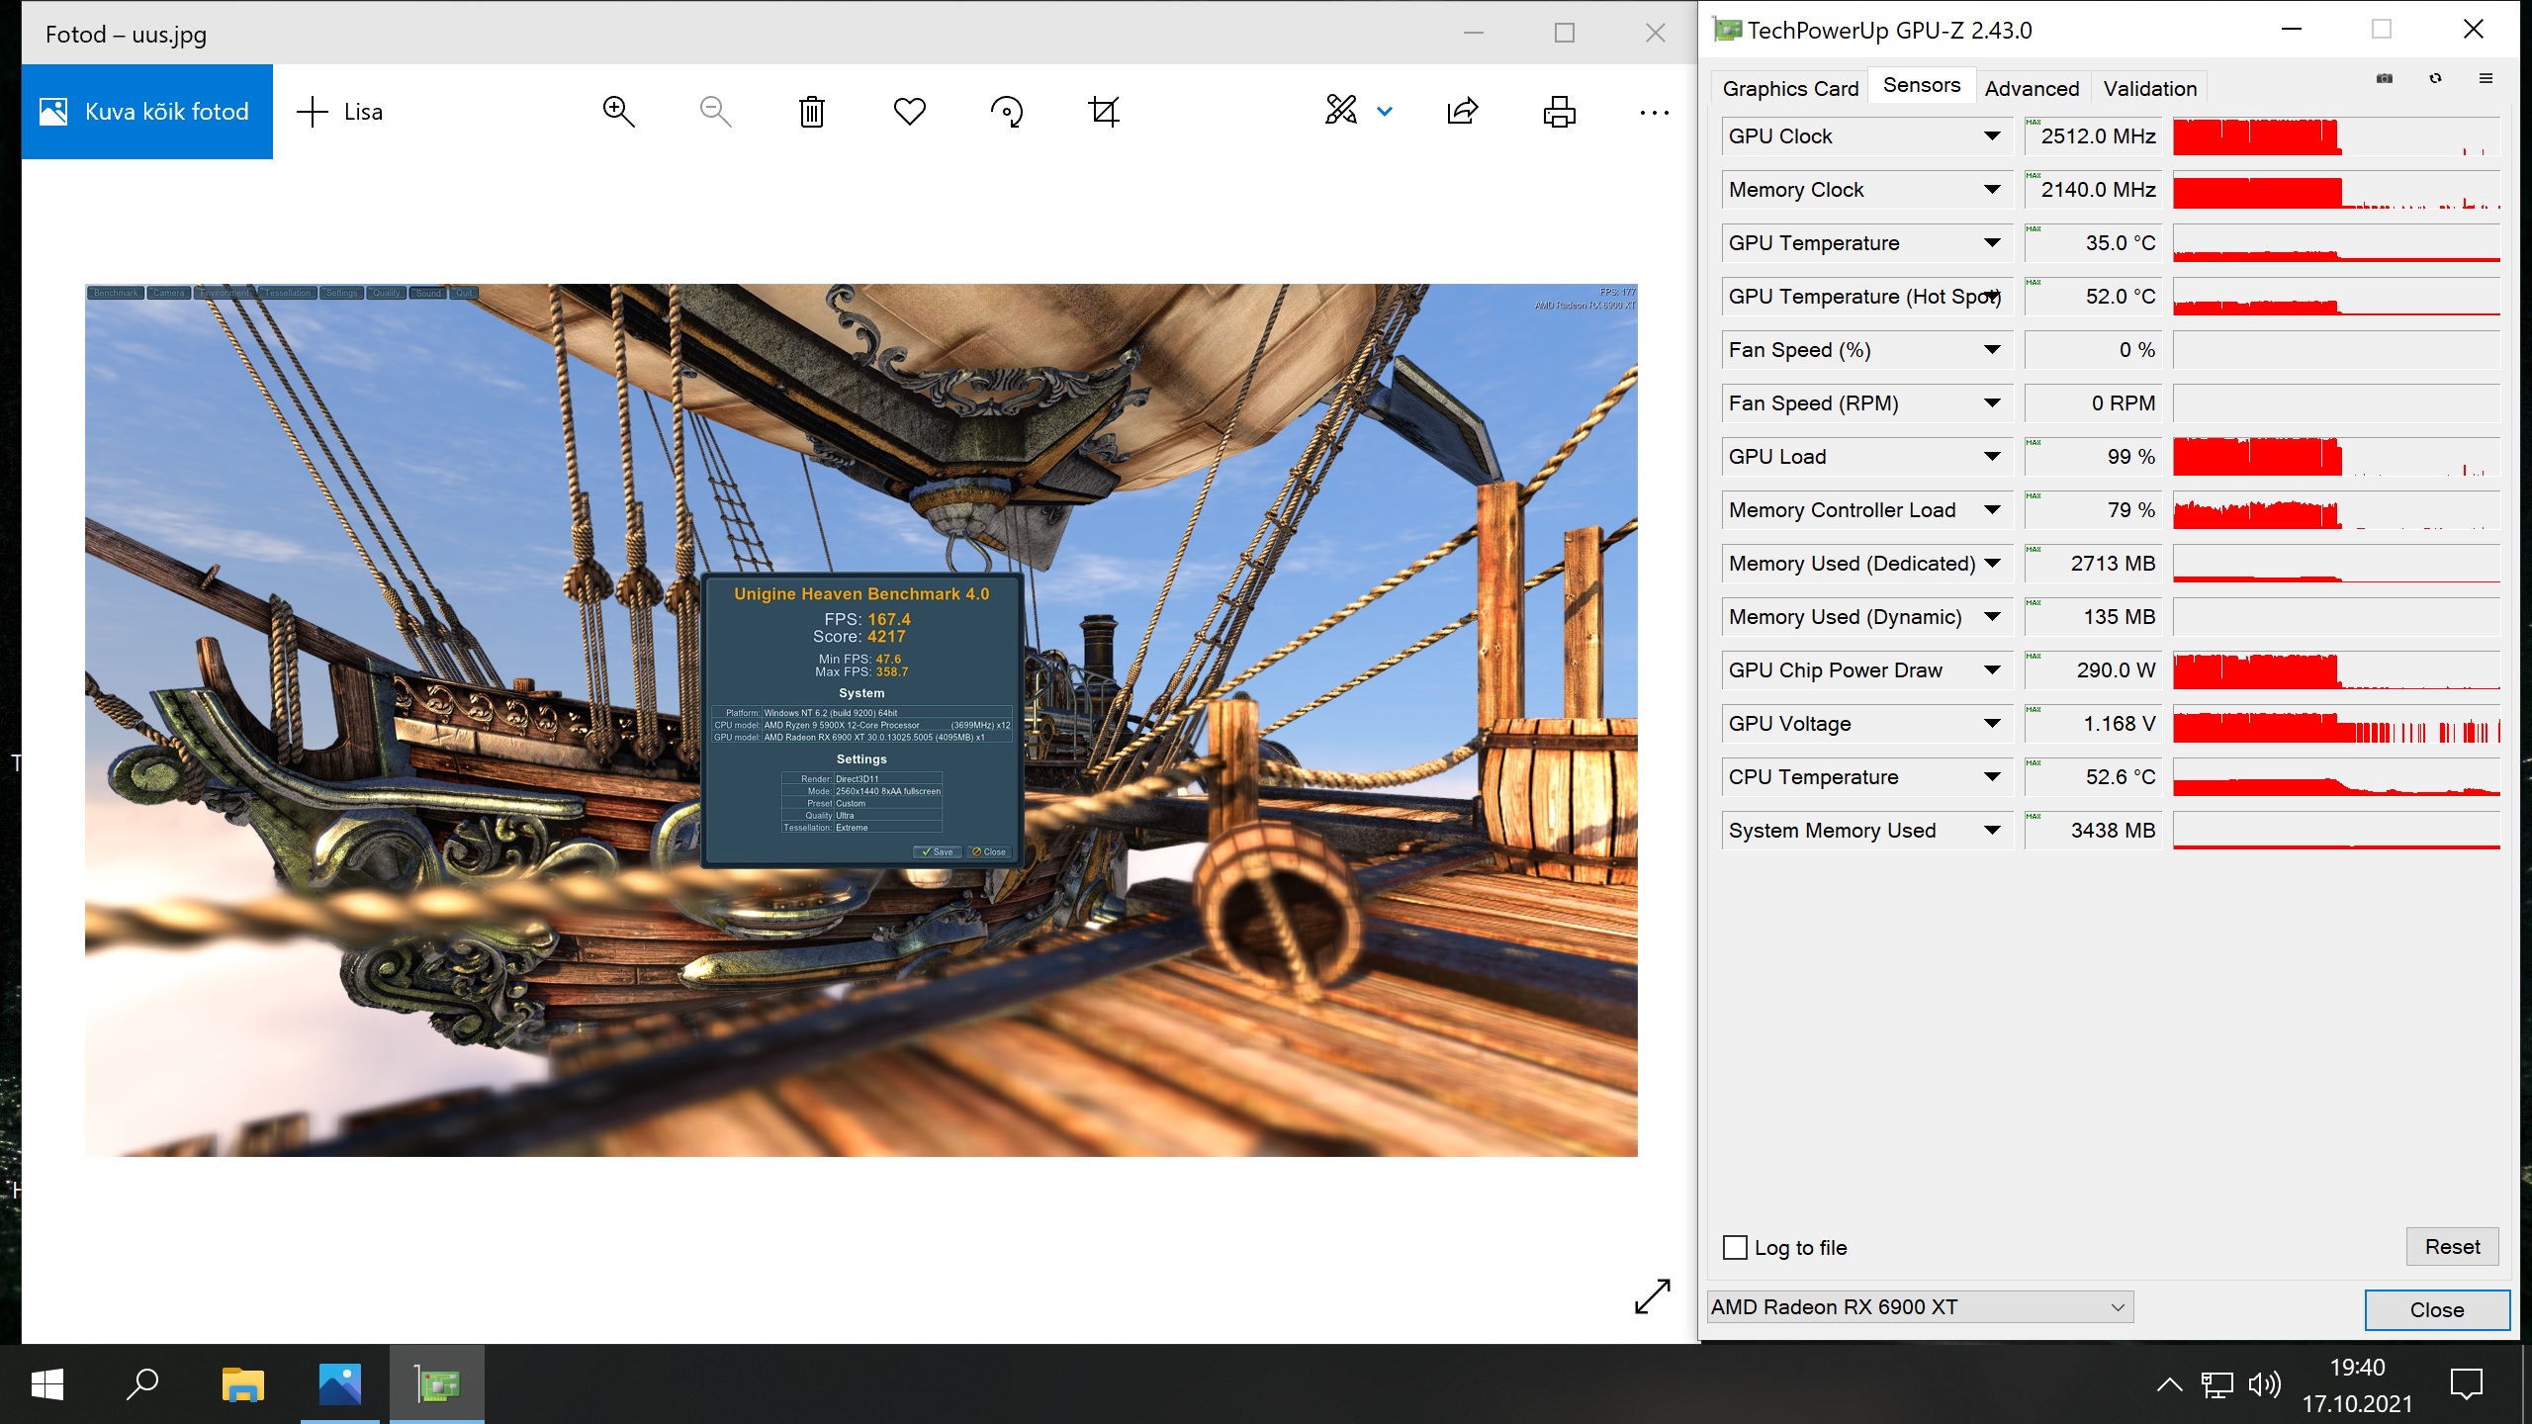
Task: Open GPU Voltage sensor dropdown
Action: (x=1992, y=724)
